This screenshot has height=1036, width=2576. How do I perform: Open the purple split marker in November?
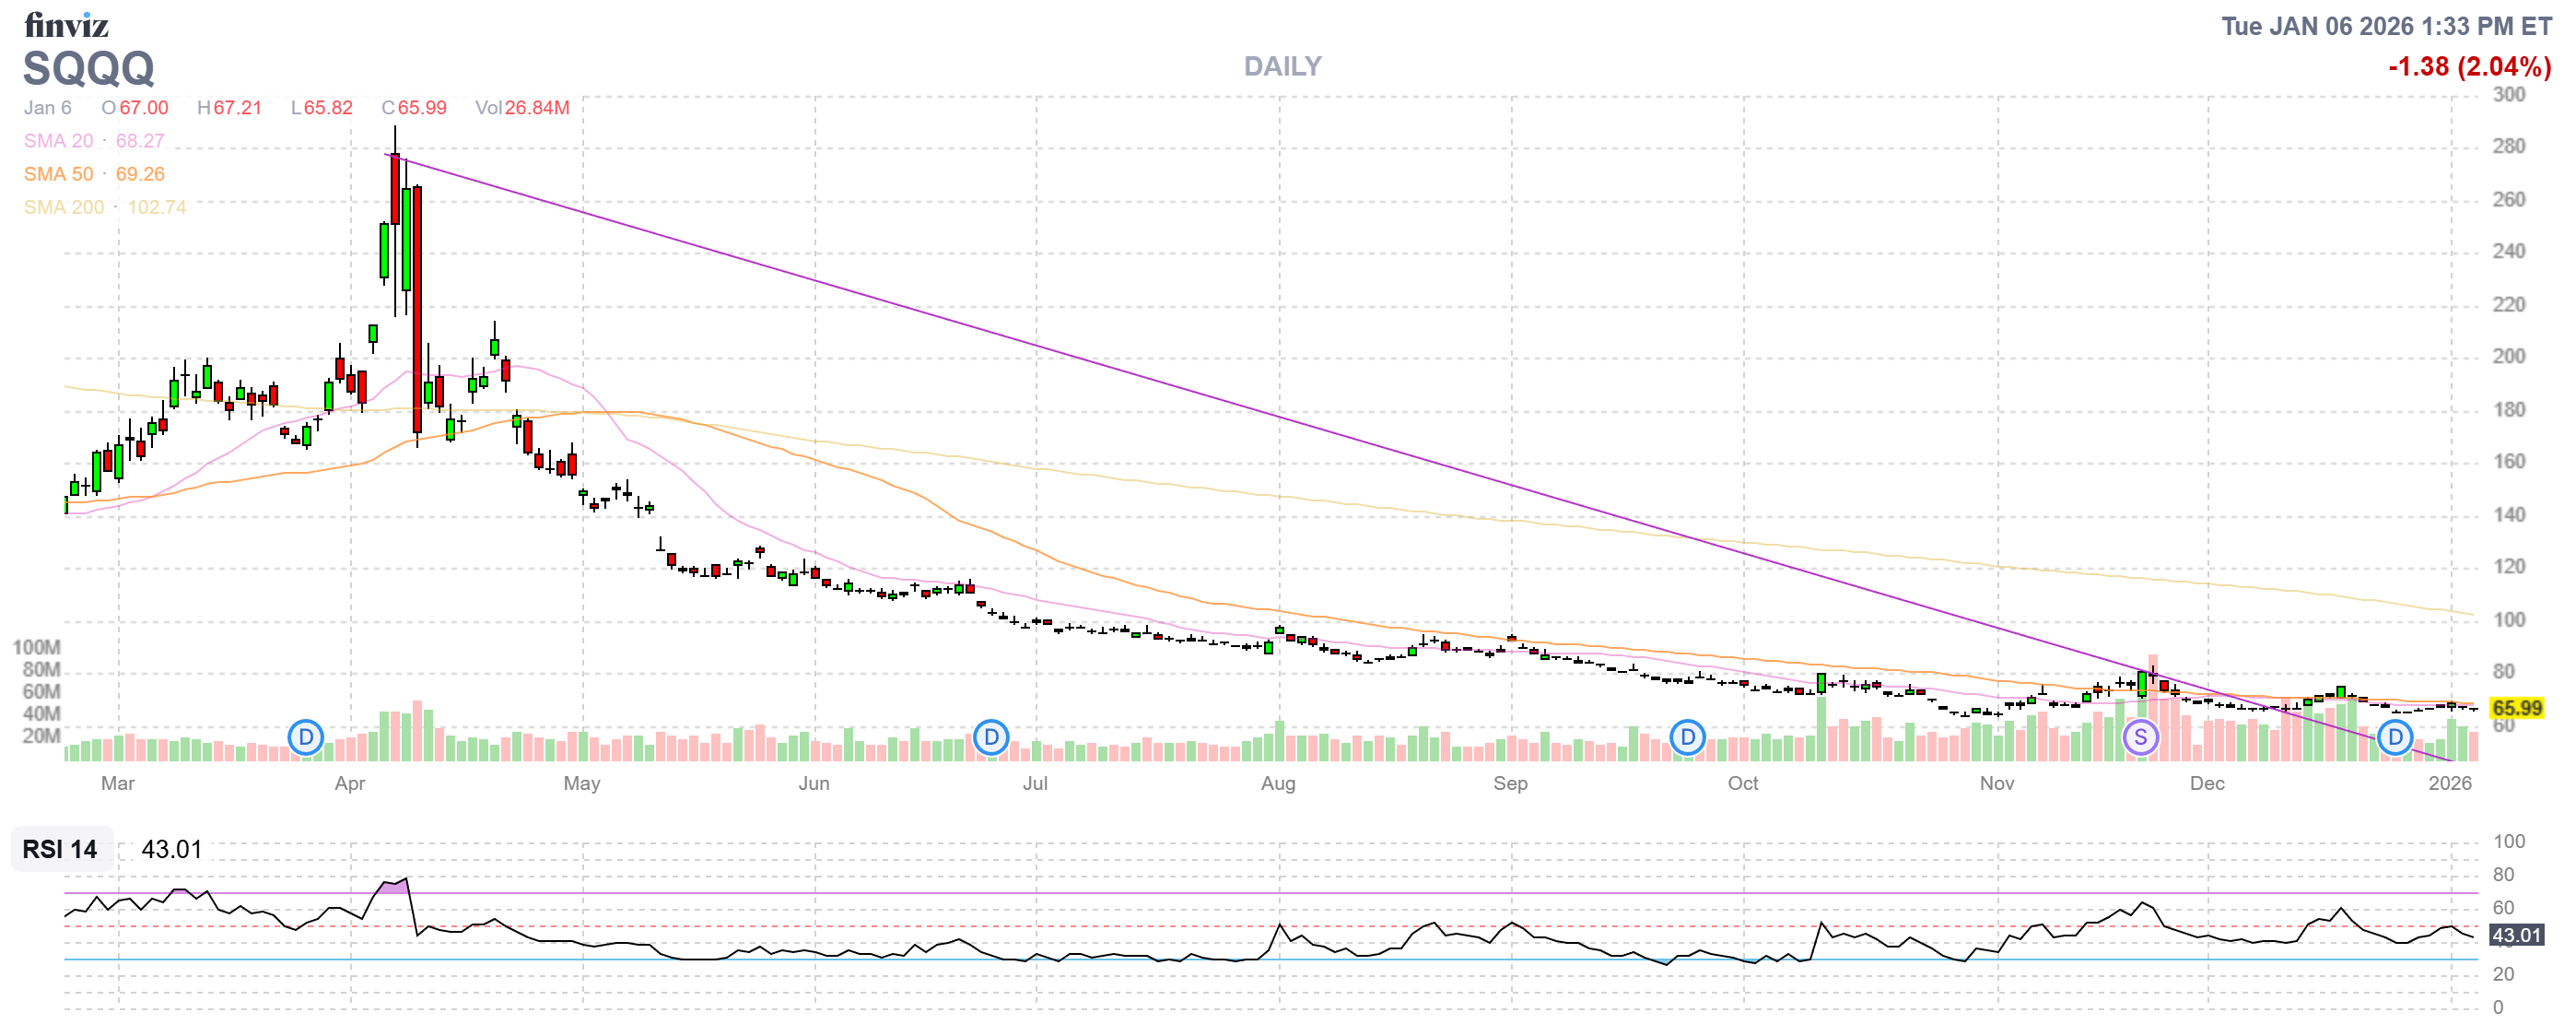(x=2140, y=738)
